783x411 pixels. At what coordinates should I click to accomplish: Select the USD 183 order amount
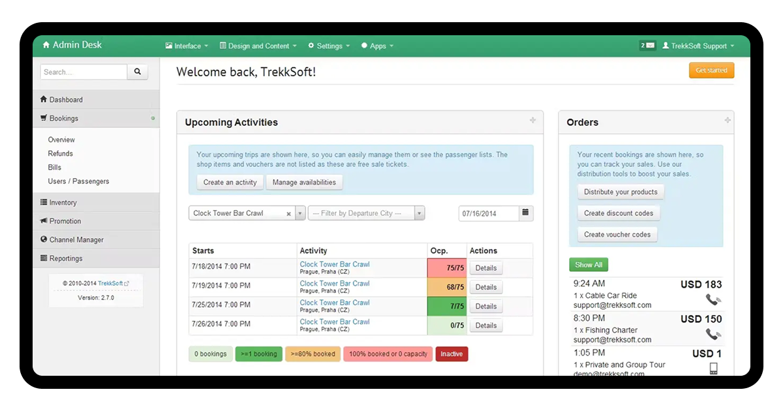701,284
